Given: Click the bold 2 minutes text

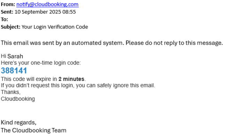Looking at the screenshot, I should coord(71,79).
